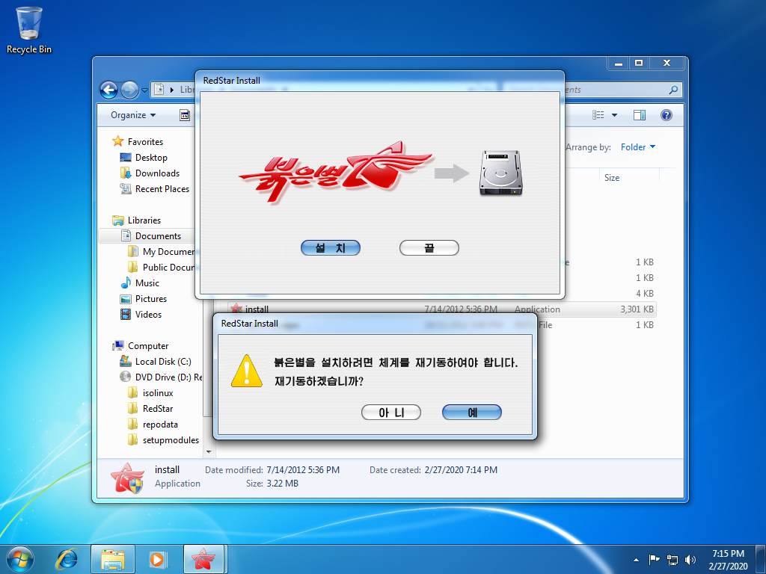Screen dimensions: 766x574
Task: Open Action Center flag icon in tray
Action: (654, 559)
